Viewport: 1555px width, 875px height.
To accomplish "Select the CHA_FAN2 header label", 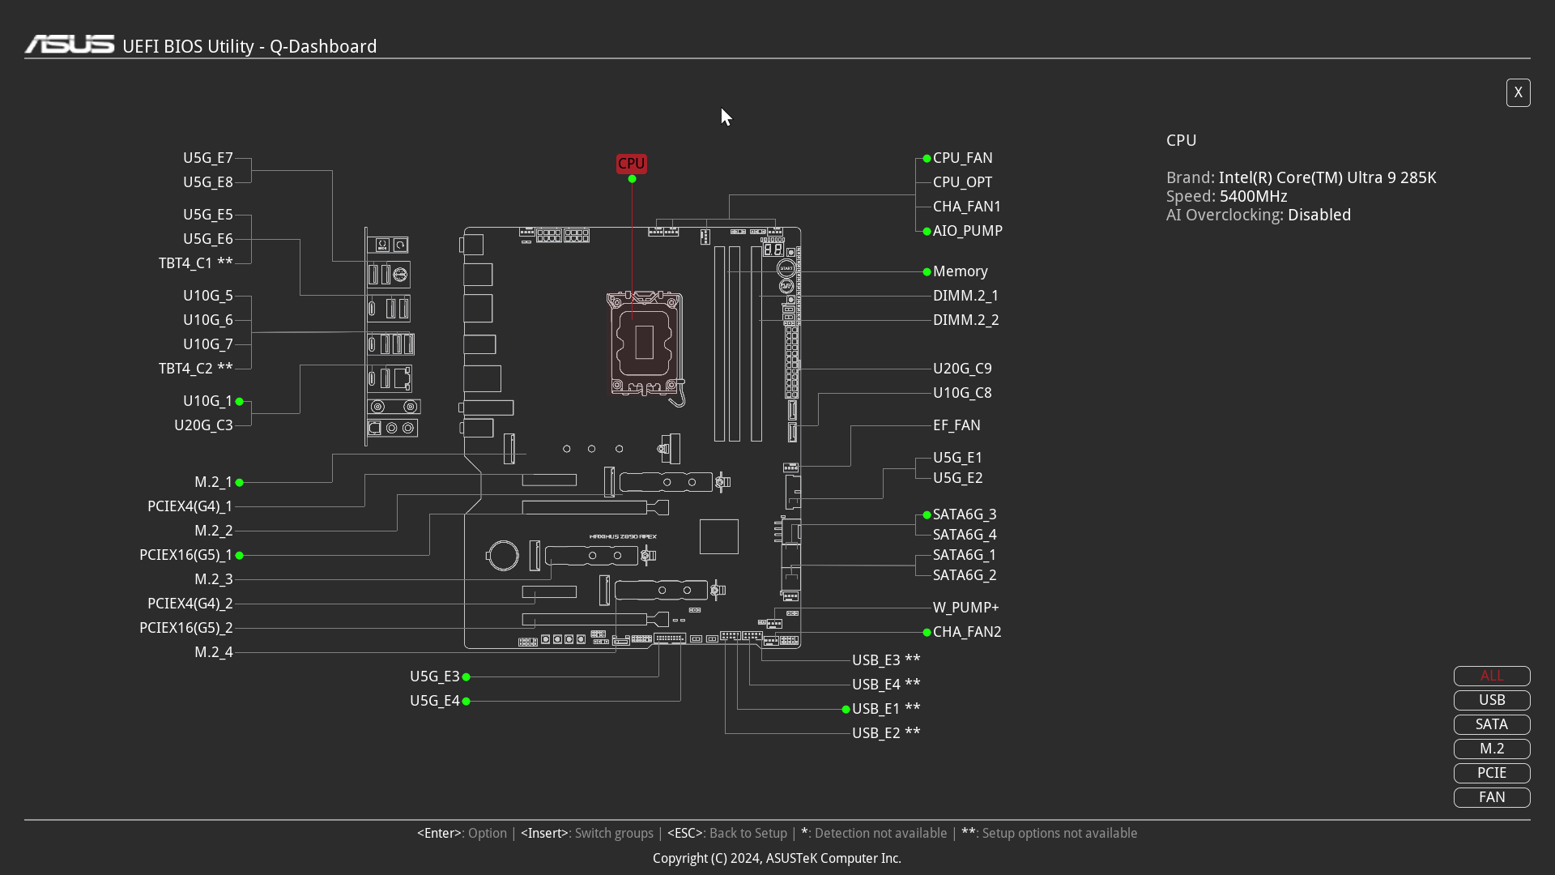I will pyautogui.click(x=966, y=632).
